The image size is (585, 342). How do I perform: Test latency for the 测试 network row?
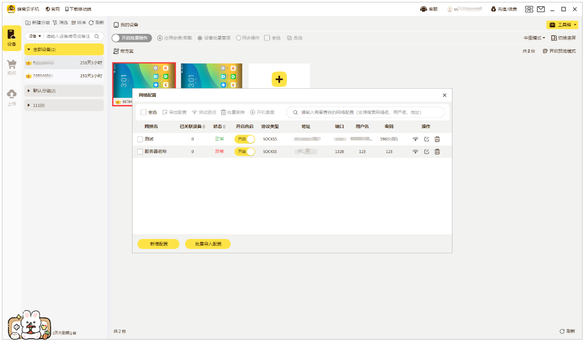pyautogui.click(x=415, y=139)
